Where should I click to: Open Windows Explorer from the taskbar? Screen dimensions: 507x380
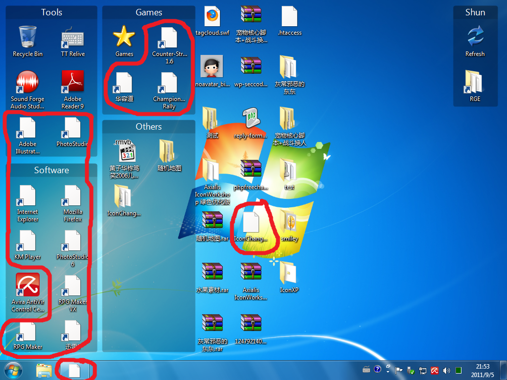pos(44,371)
